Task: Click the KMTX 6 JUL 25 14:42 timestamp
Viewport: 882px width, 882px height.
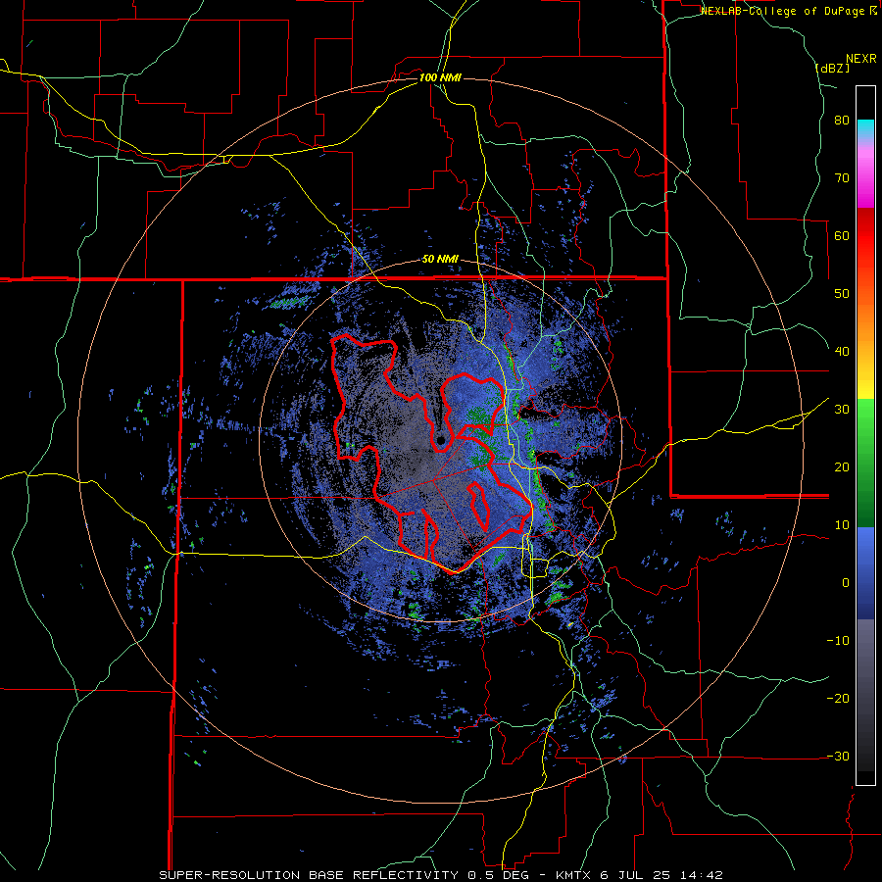Action: [639, 875]
